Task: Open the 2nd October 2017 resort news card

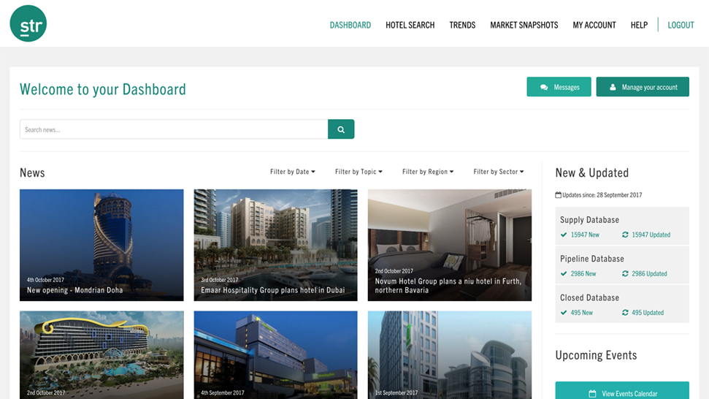Action: pyautogui.click(x=101, y=355)
